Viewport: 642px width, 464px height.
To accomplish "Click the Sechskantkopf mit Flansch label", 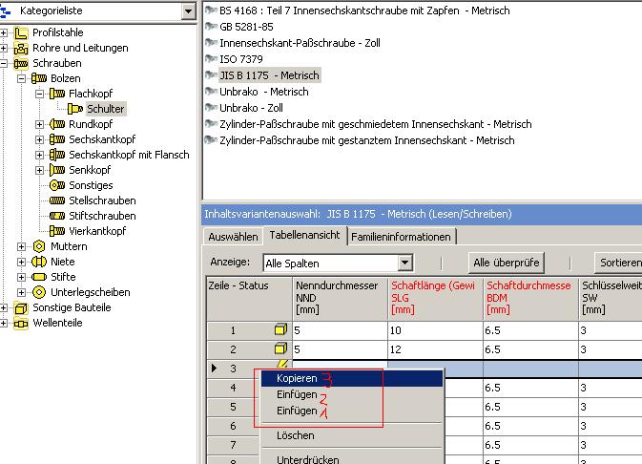I will coord(129,155).
